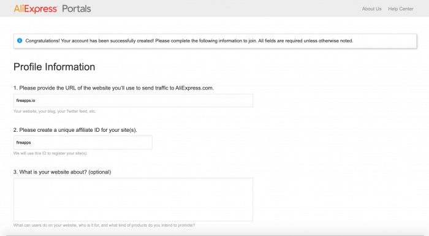Image resolution: width=429 pixels, height=236 pixels.
Task: Click the Portals text in header
Action: [77, 9]
